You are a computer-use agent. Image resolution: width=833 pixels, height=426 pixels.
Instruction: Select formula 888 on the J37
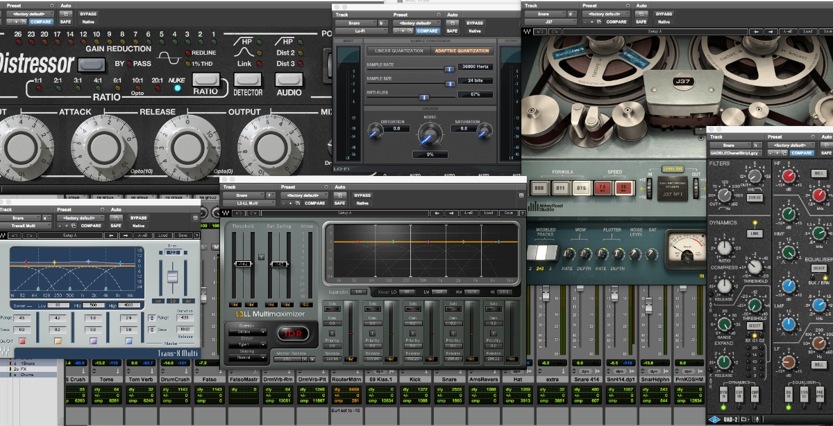coord(539,188)
